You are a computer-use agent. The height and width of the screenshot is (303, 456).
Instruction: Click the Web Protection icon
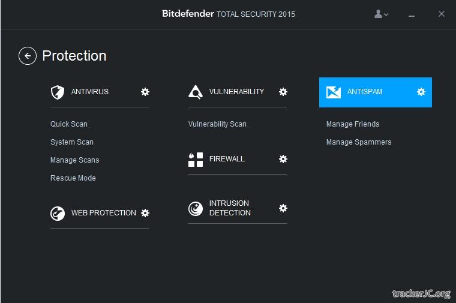tap(58, 213)
